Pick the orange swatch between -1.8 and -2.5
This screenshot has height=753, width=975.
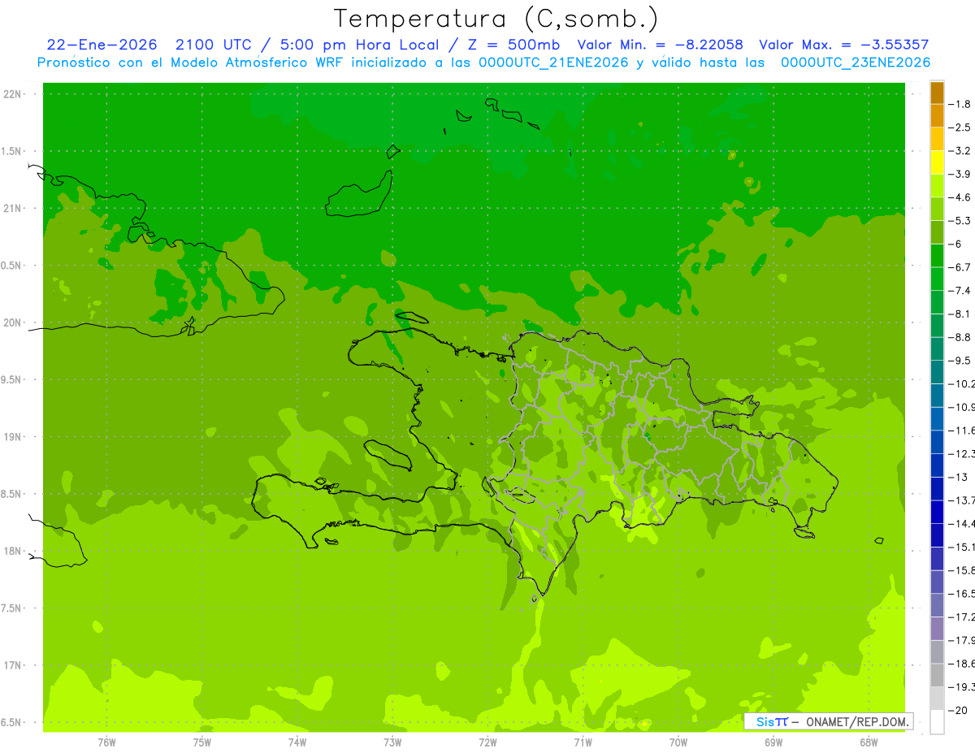937,116
